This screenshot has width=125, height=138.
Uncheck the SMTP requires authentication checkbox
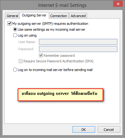click(x=9, y=24)
